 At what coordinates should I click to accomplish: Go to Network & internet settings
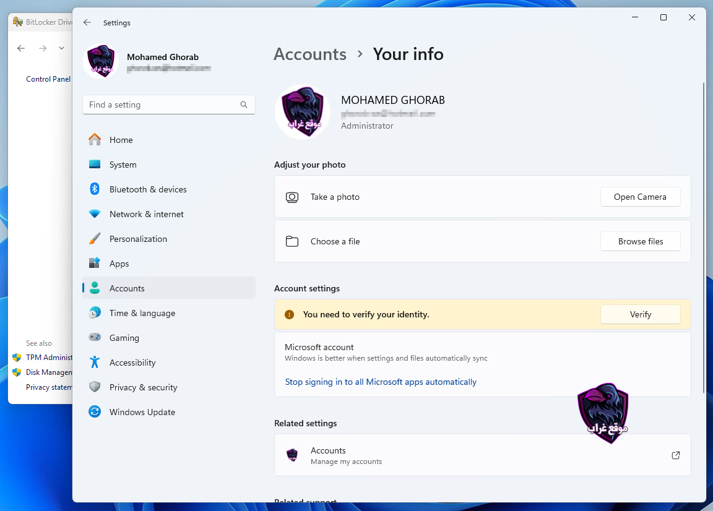[169, 213]
